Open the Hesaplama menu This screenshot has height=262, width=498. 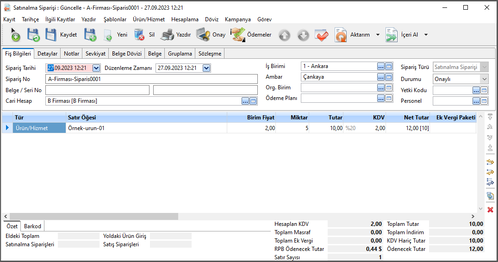pos(185,19)
